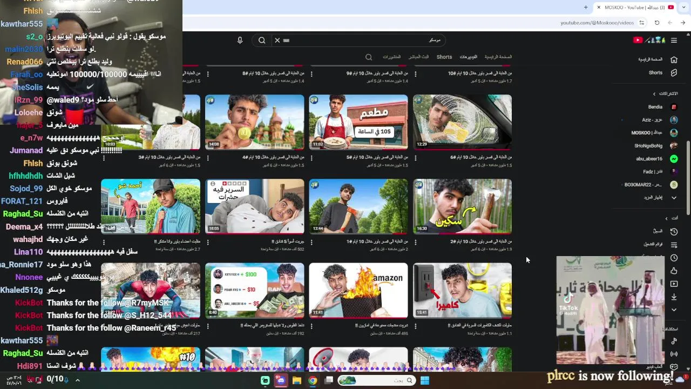Open the Moscow cathedral coin video thumbnail

254,122
